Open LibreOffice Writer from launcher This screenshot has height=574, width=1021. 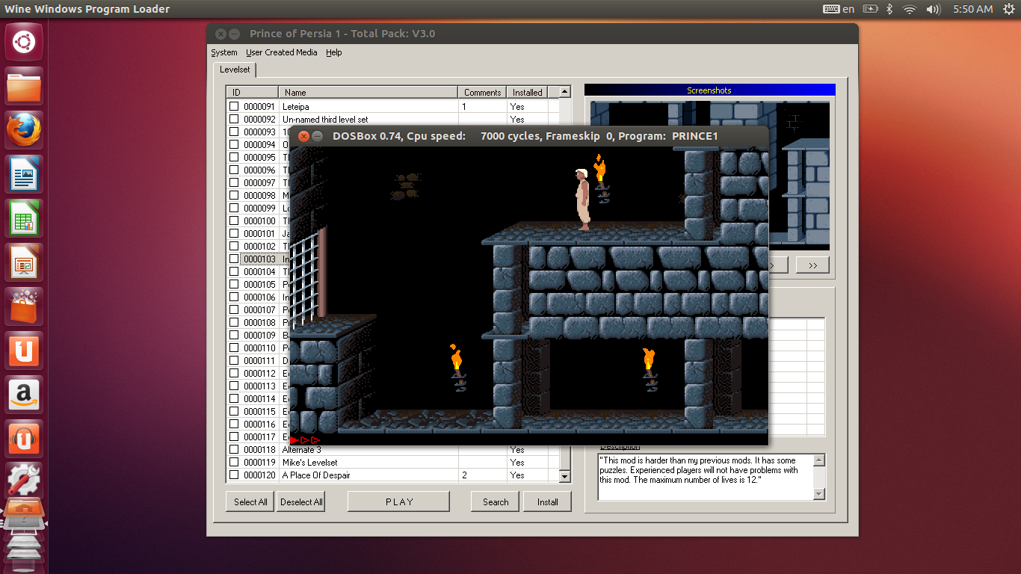(24, 175)
